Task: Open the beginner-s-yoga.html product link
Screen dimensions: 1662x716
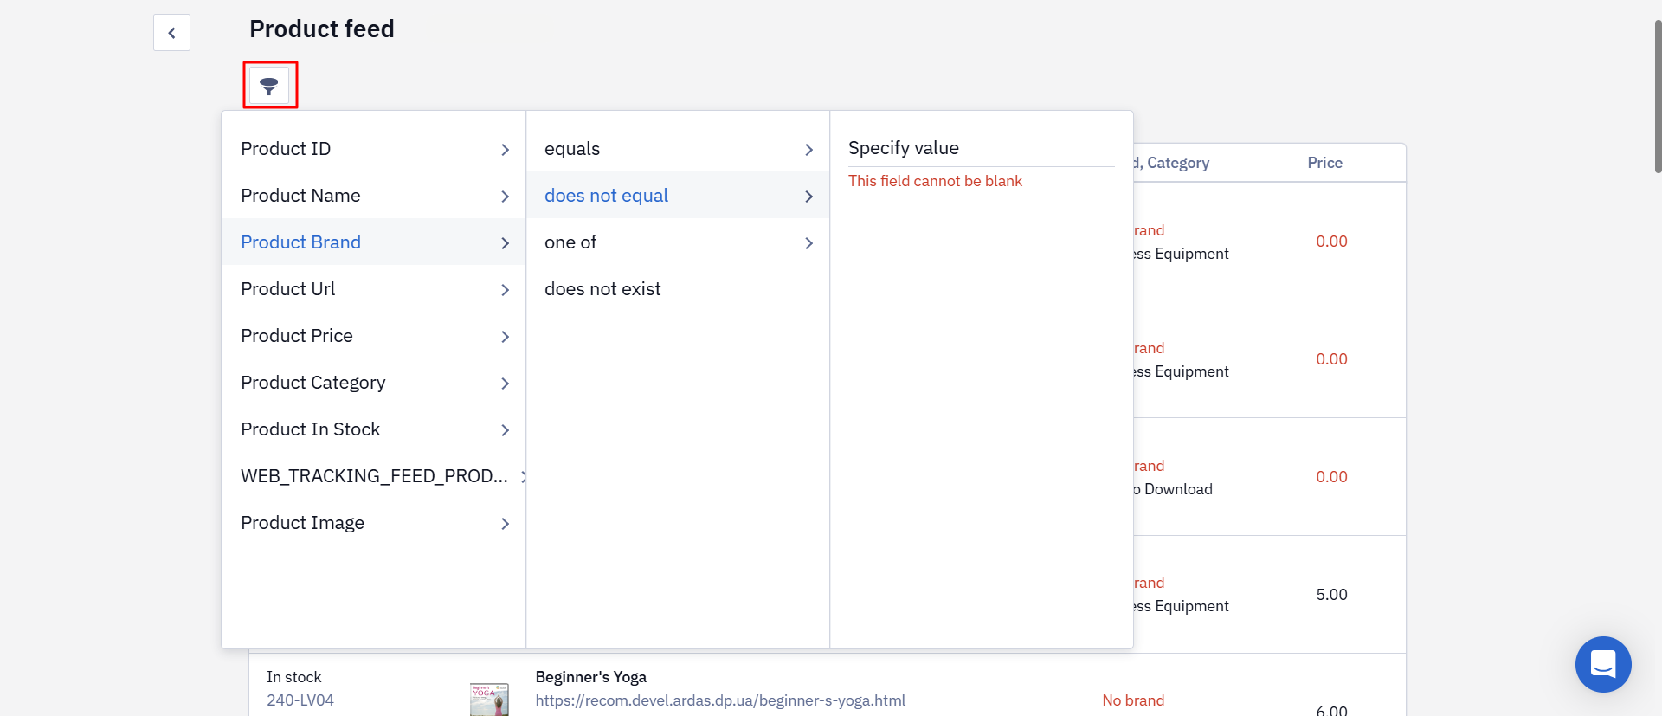Action: click(x=720, y=700)
